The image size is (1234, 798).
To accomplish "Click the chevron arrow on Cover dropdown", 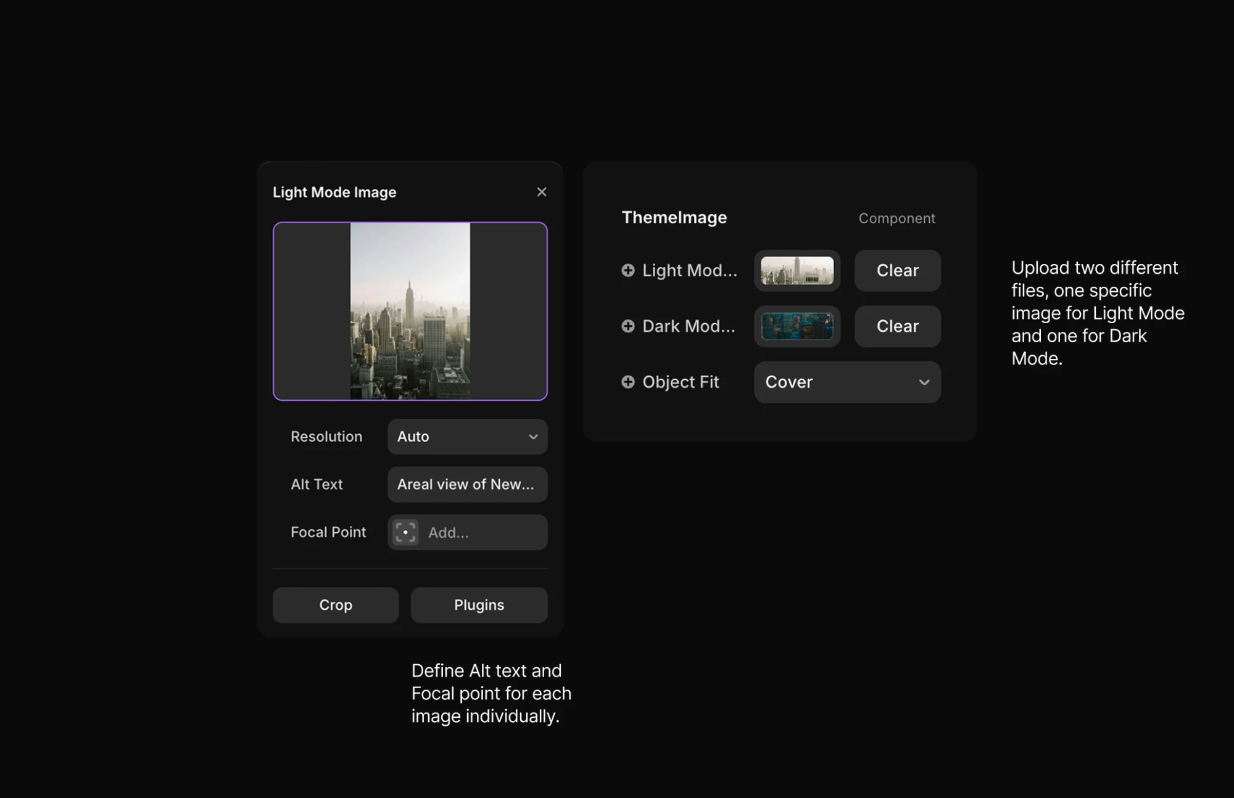I will pyautogui.click(x=924, y=382).
